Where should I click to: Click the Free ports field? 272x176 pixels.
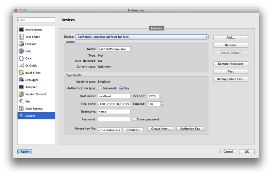(114, 104)
